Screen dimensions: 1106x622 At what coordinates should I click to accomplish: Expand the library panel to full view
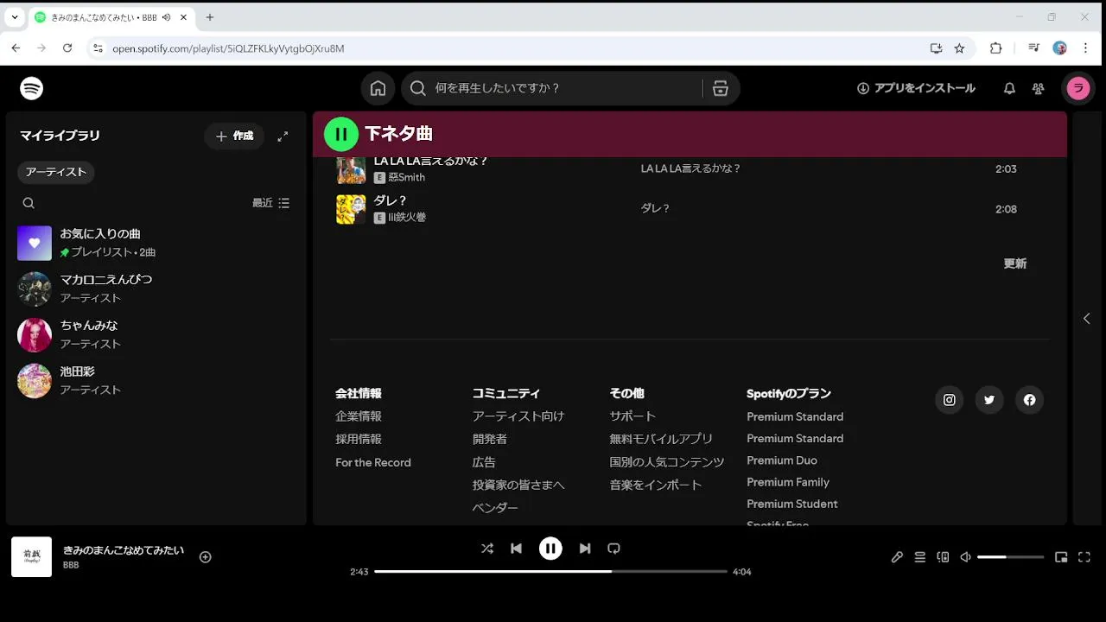pyautogui.click(x=283, y=136)
